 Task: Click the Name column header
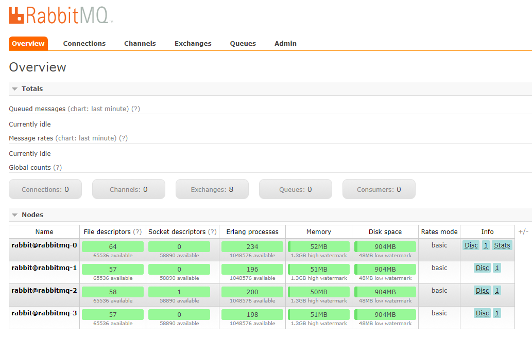(44, 232)
